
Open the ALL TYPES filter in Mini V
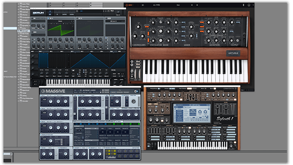(x=157, y=5)
